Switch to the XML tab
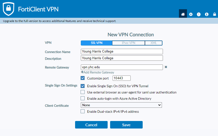 153,43
